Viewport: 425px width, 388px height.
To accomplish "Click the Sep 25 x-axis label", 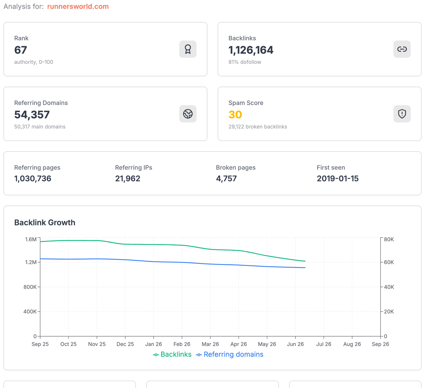I will [40, 344].
